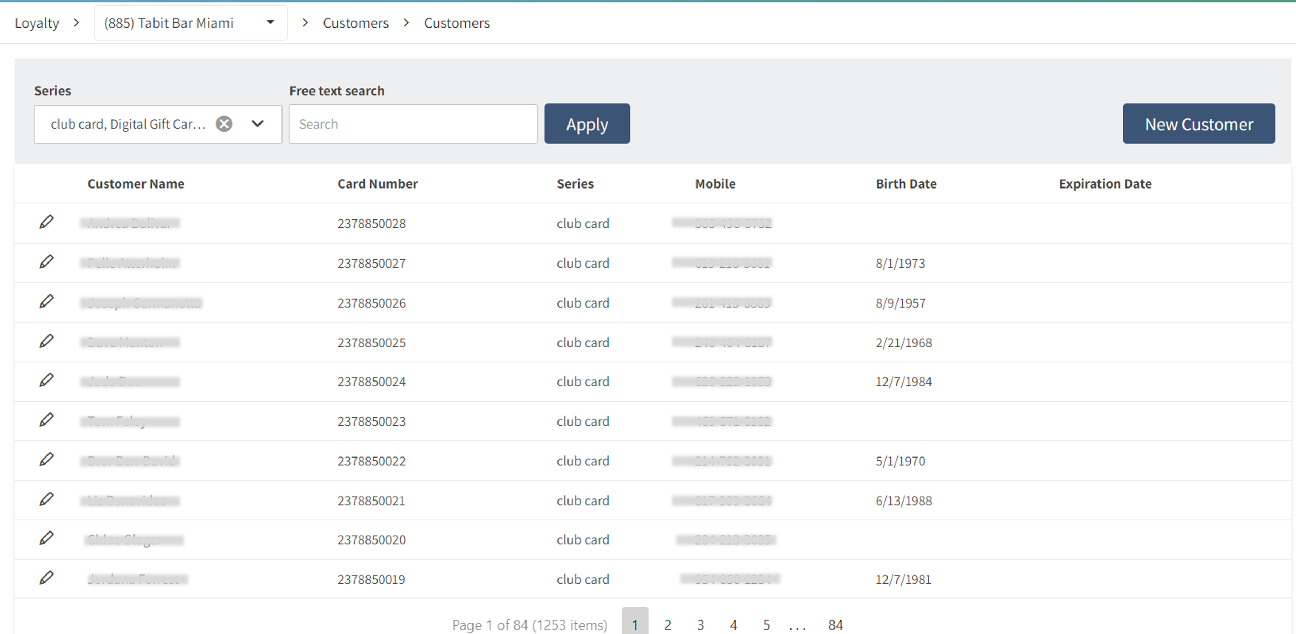This screenshot has width=1296, height=634.
Task: Open edit for card 2378850022
Action: 46,460
